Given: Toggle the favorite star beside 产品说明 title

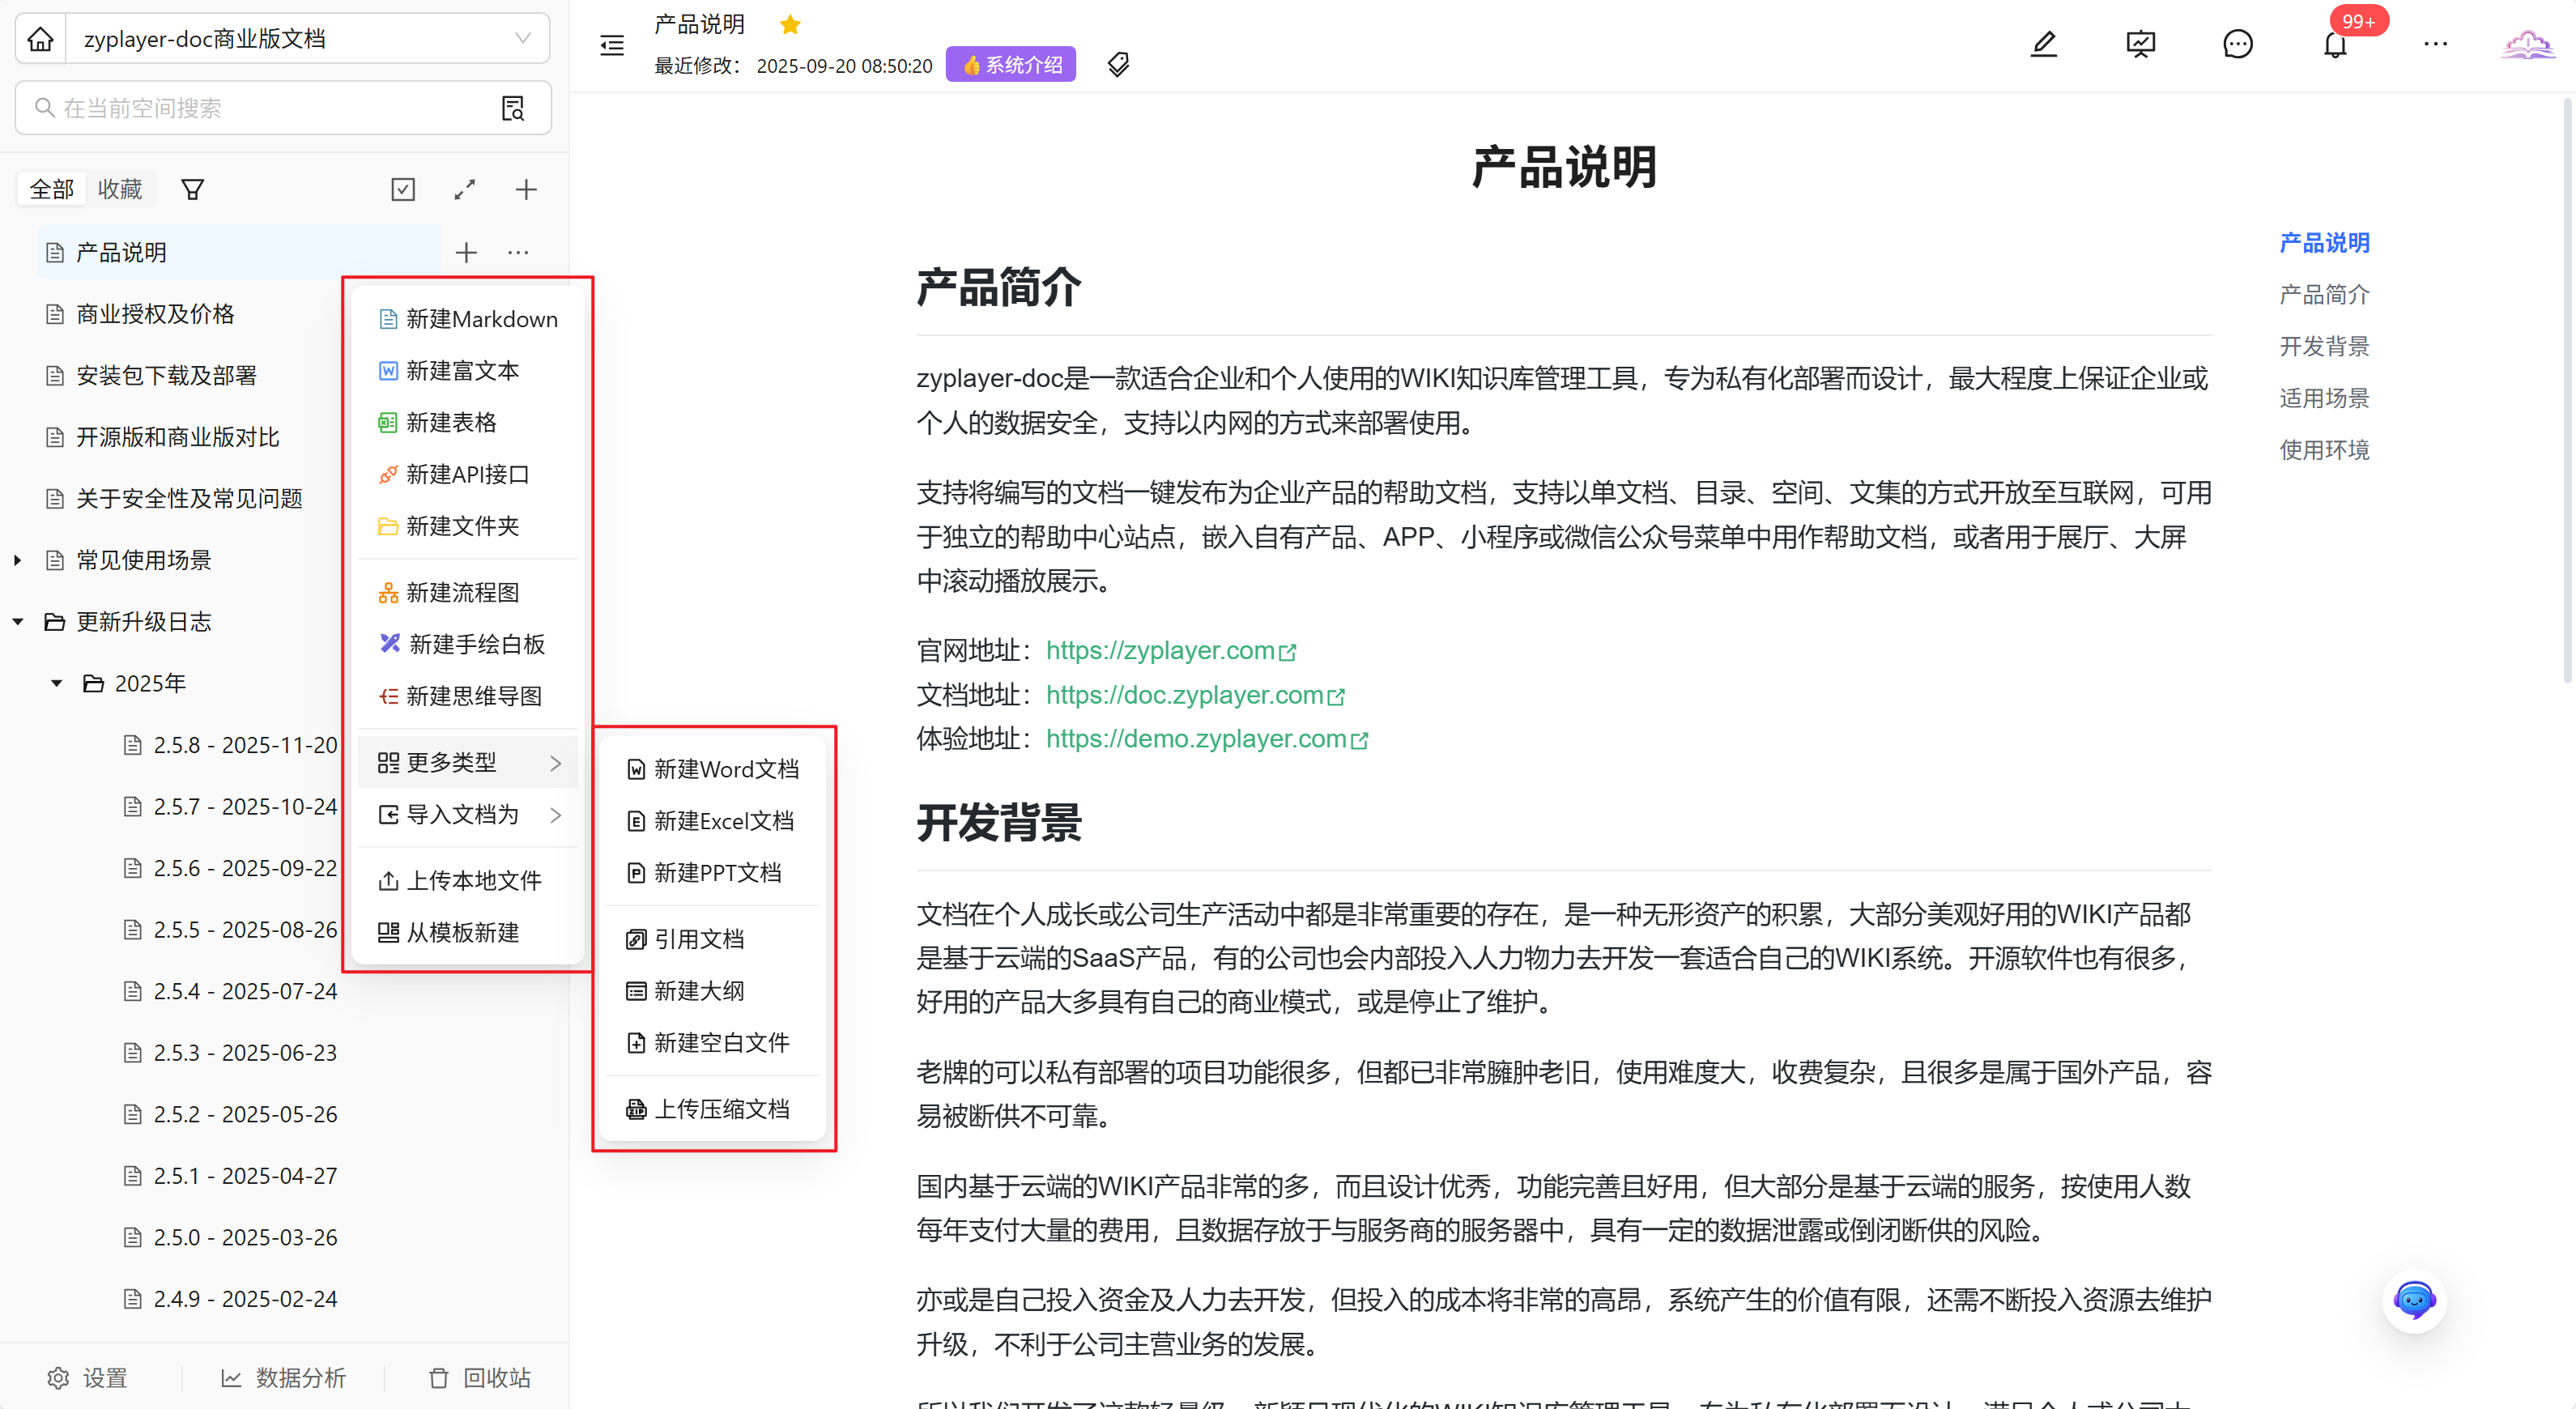Looking at the screenshot, I should 790,24.
